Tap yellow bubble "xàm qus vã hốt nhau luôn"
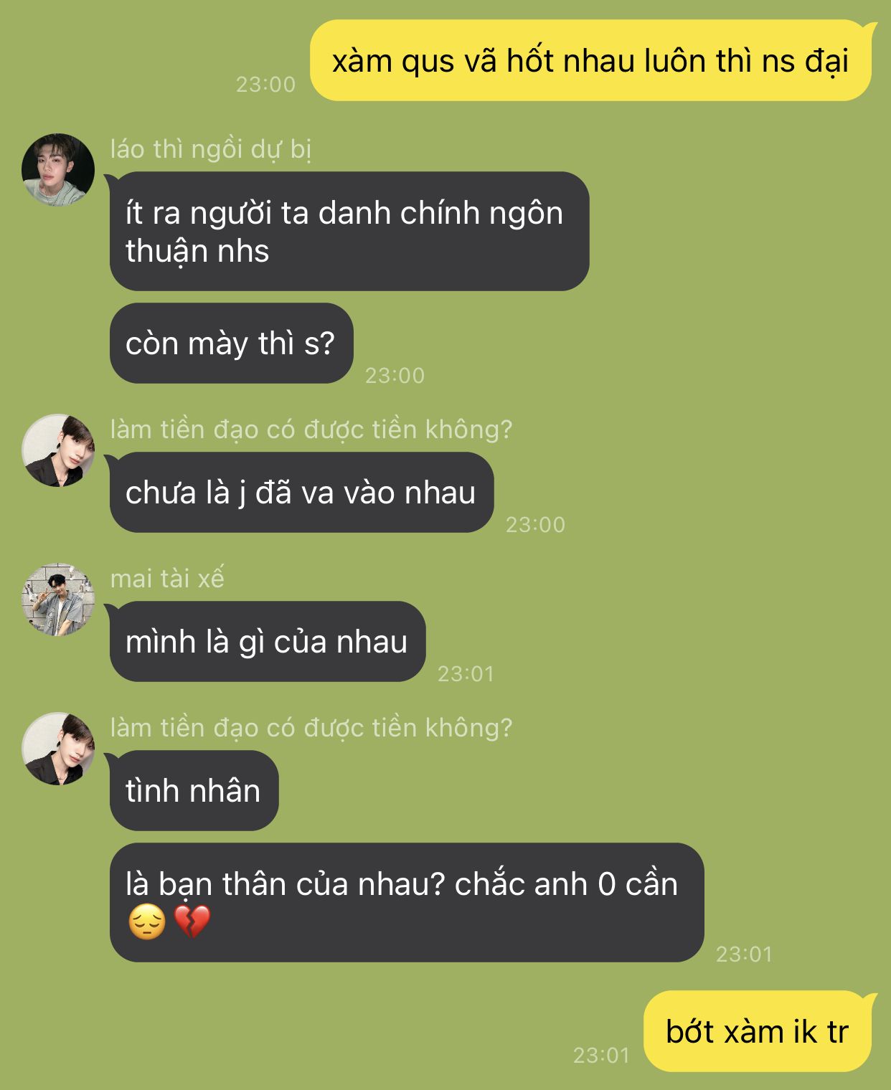Image resolution: width=891 pixels, height=1090 pixels. click(591, 61)
